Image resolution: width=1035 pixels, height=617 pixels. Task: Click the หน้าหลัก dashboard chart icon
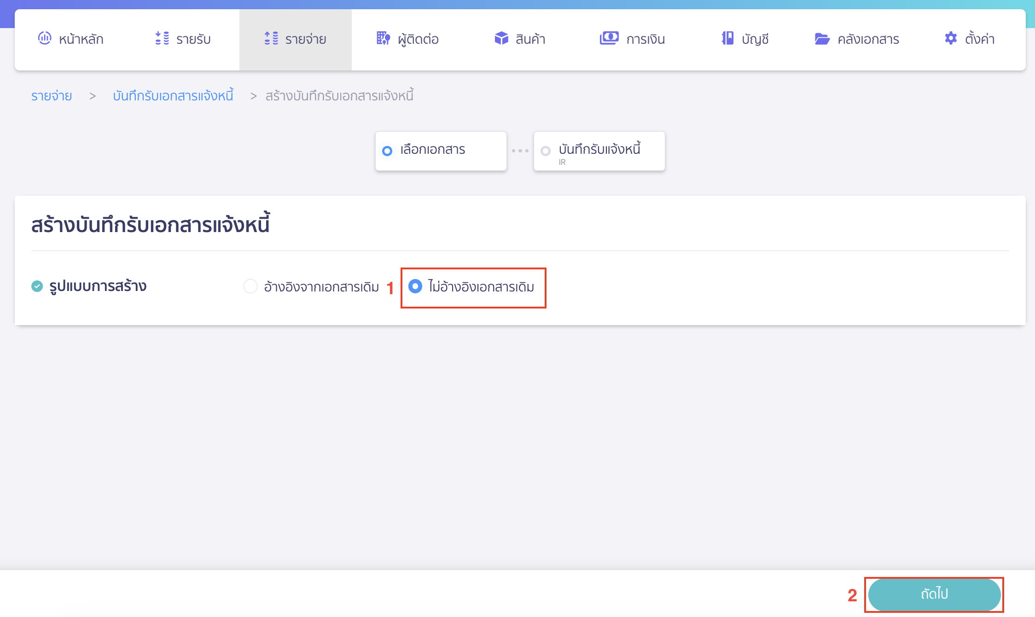point(45,38)
